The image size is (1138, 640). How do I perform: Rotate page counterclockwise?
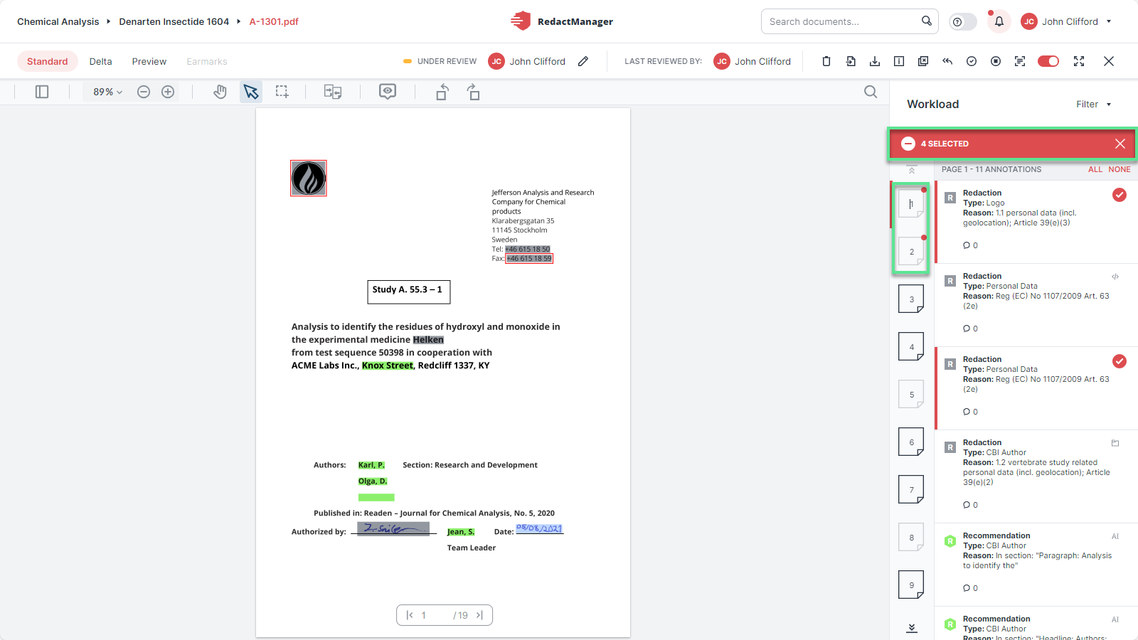(442, 92)
